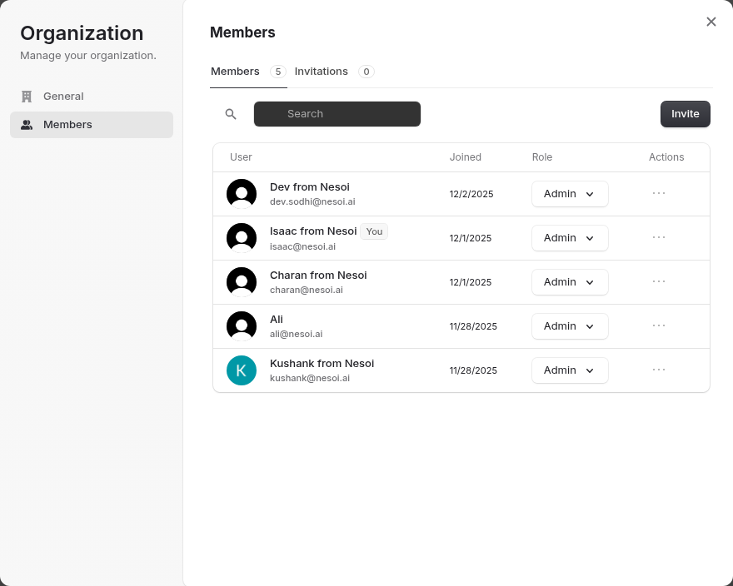This screenshot has height=586, width=733.
Task: Open actions menu for Dev from Nesoi
Action: coord(659,193)
